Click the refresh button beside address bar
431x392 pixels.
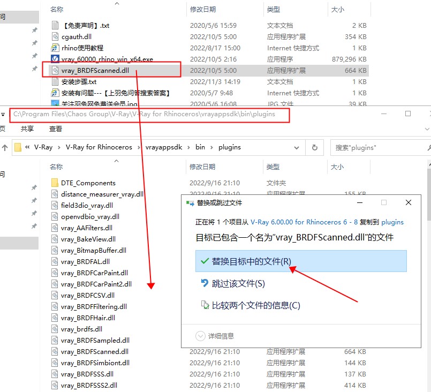[315, 147]
